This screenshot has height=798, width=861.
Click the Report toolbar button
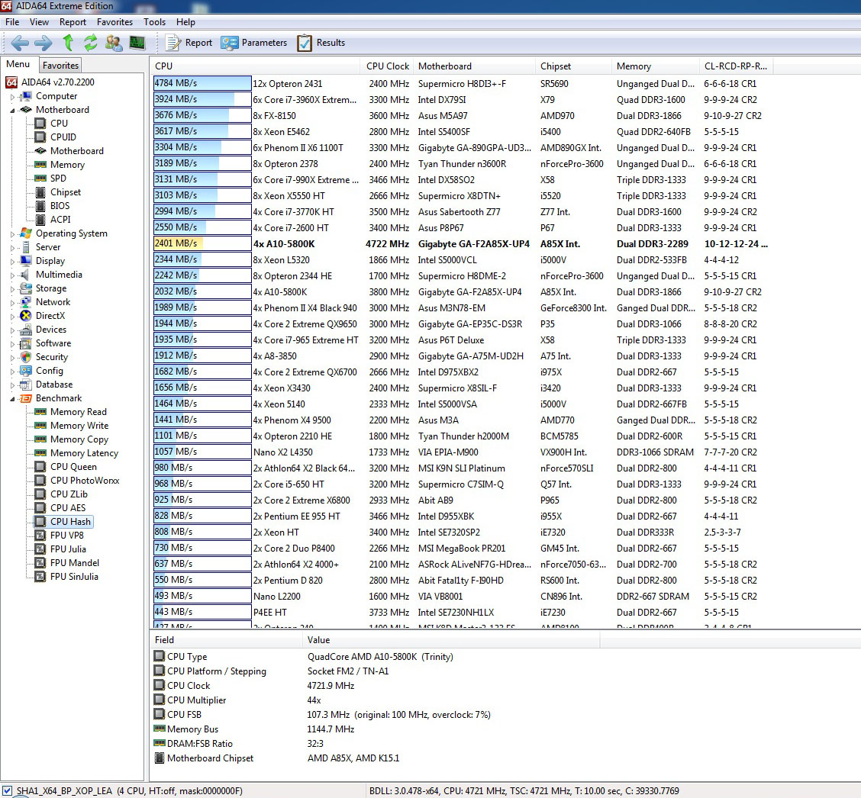click(x=189, y=42)
